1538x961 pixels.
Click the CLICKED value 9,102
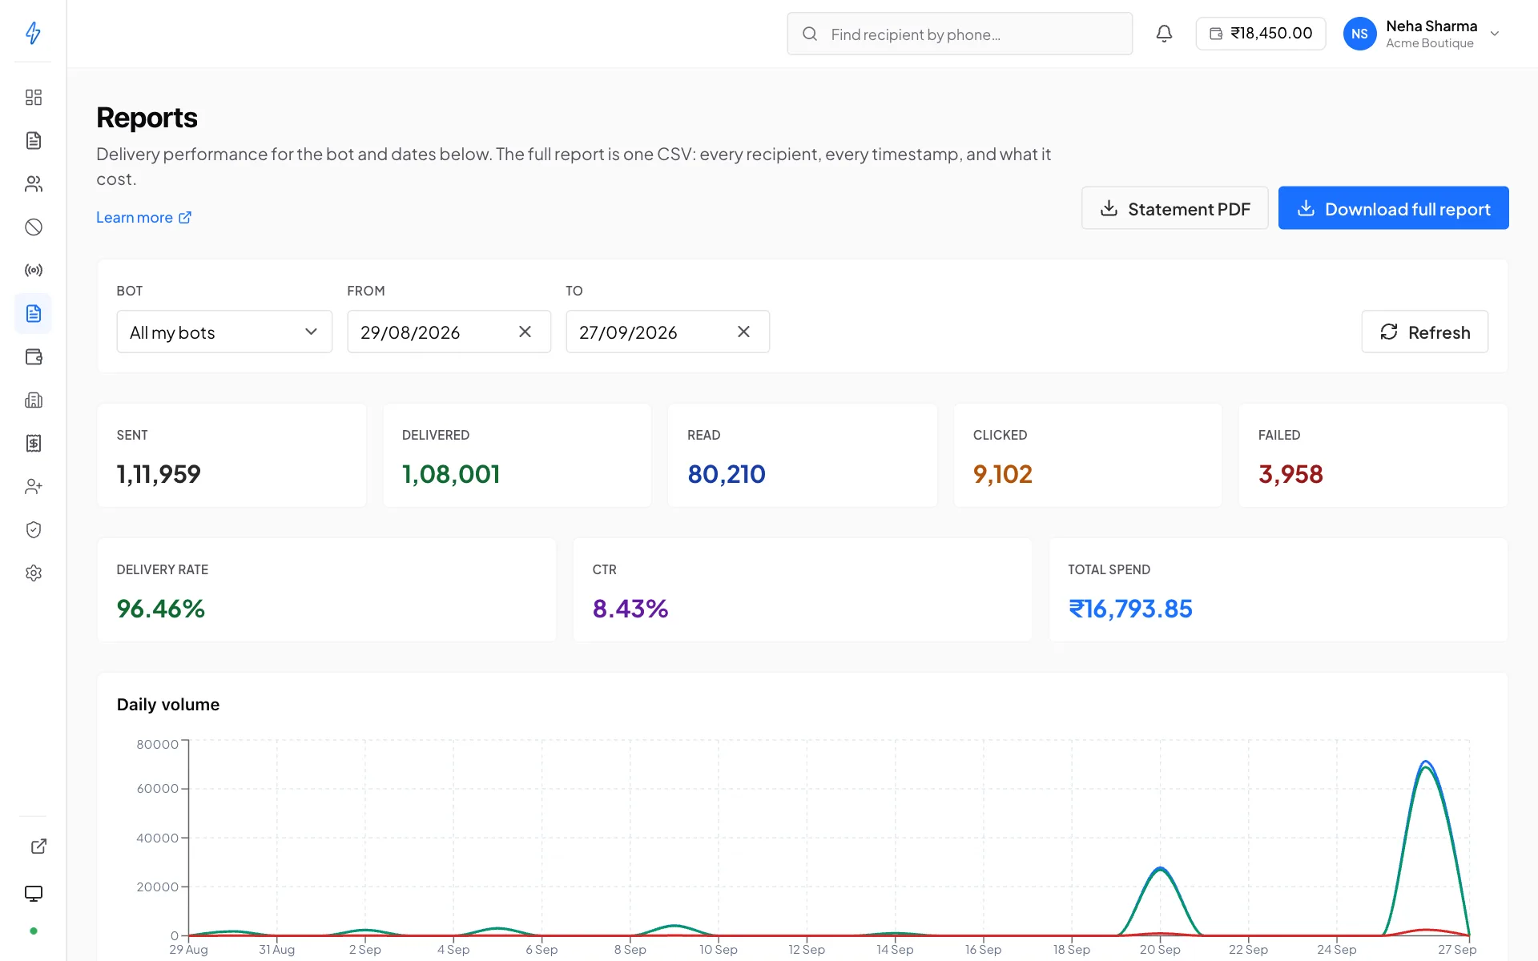1002,474
